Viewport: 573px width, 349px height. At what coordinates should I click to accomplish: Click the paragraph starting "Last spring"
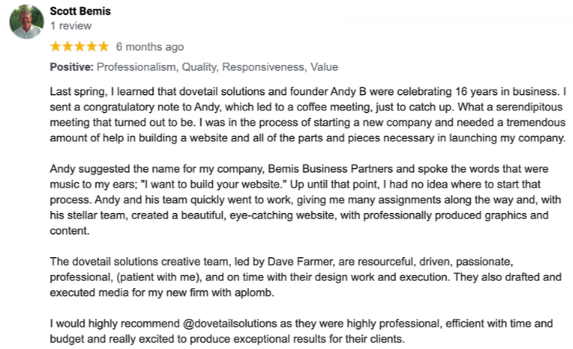[308, 114]
